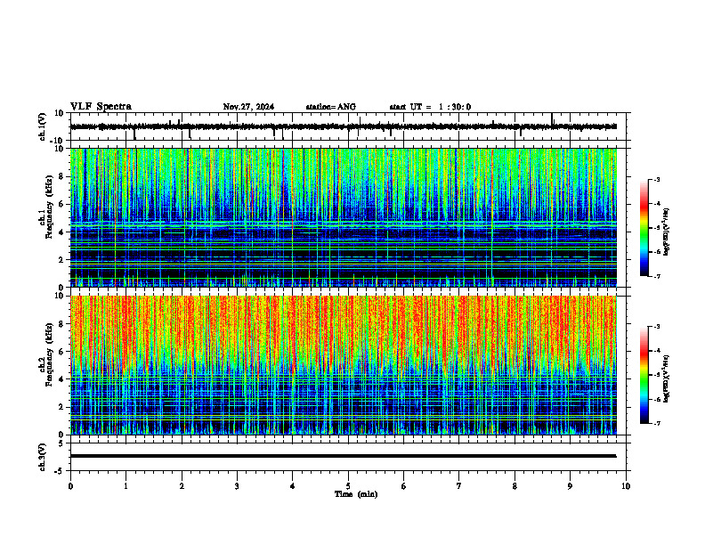
Task: Click the ch.1 color bar log(PSD) unit label
Action: (x=667, y=232)
